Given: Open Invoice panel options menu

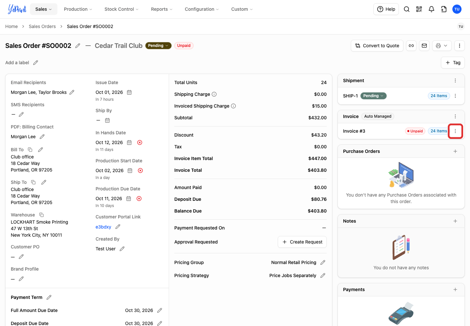Looking at the screenshot, I should click(455, 116).
